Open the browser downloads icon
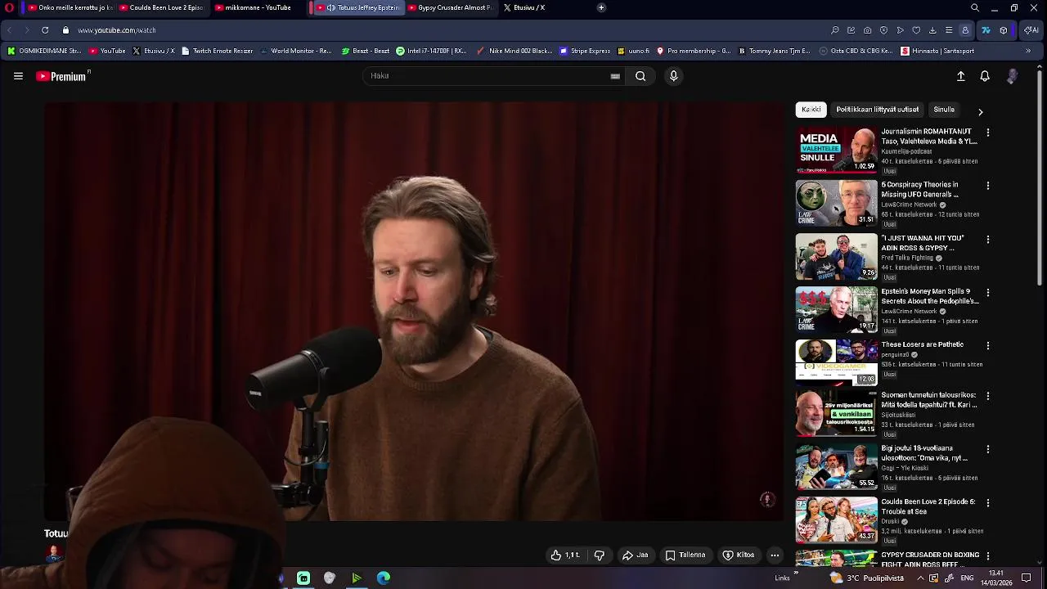Screen dimensions: 1047x589 tap(932, 30)
